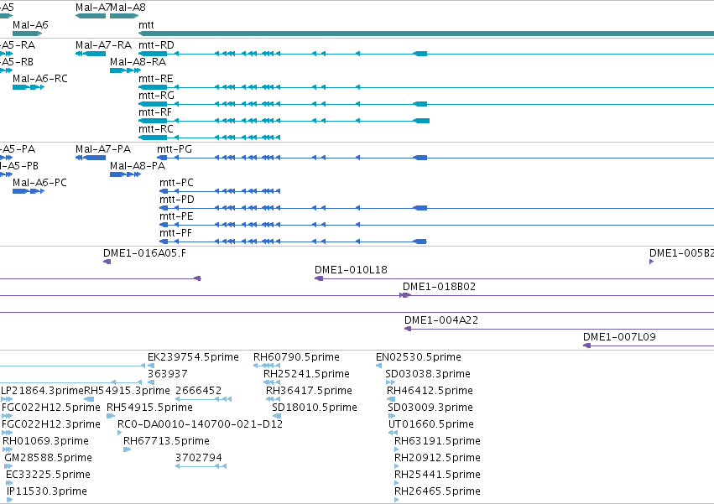Click the Mal-A6-RC transcript label

(40, 79)
